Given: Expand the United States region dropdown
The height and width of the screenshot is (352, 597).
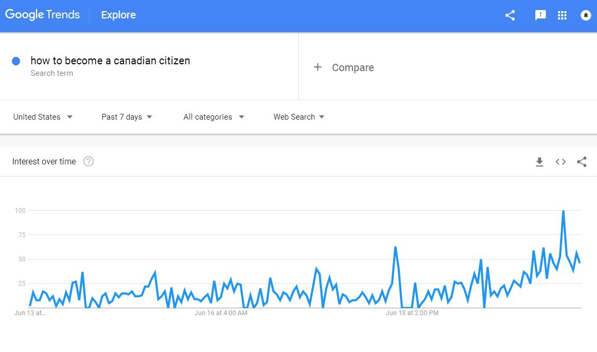Looking at the screenshot, I should [x=43, y=117].
